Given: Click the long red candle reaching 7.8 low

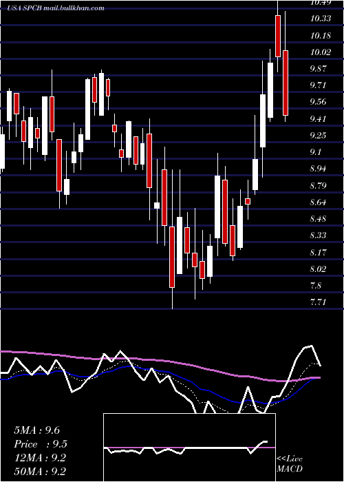Looking at the screenshot, I should (x=172, y=257).
